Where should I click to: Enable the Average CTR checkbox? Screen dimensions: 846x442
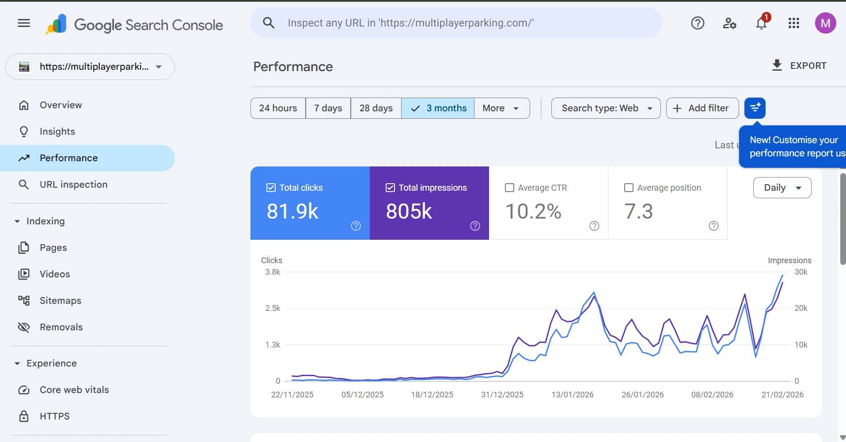coord(509,188)
